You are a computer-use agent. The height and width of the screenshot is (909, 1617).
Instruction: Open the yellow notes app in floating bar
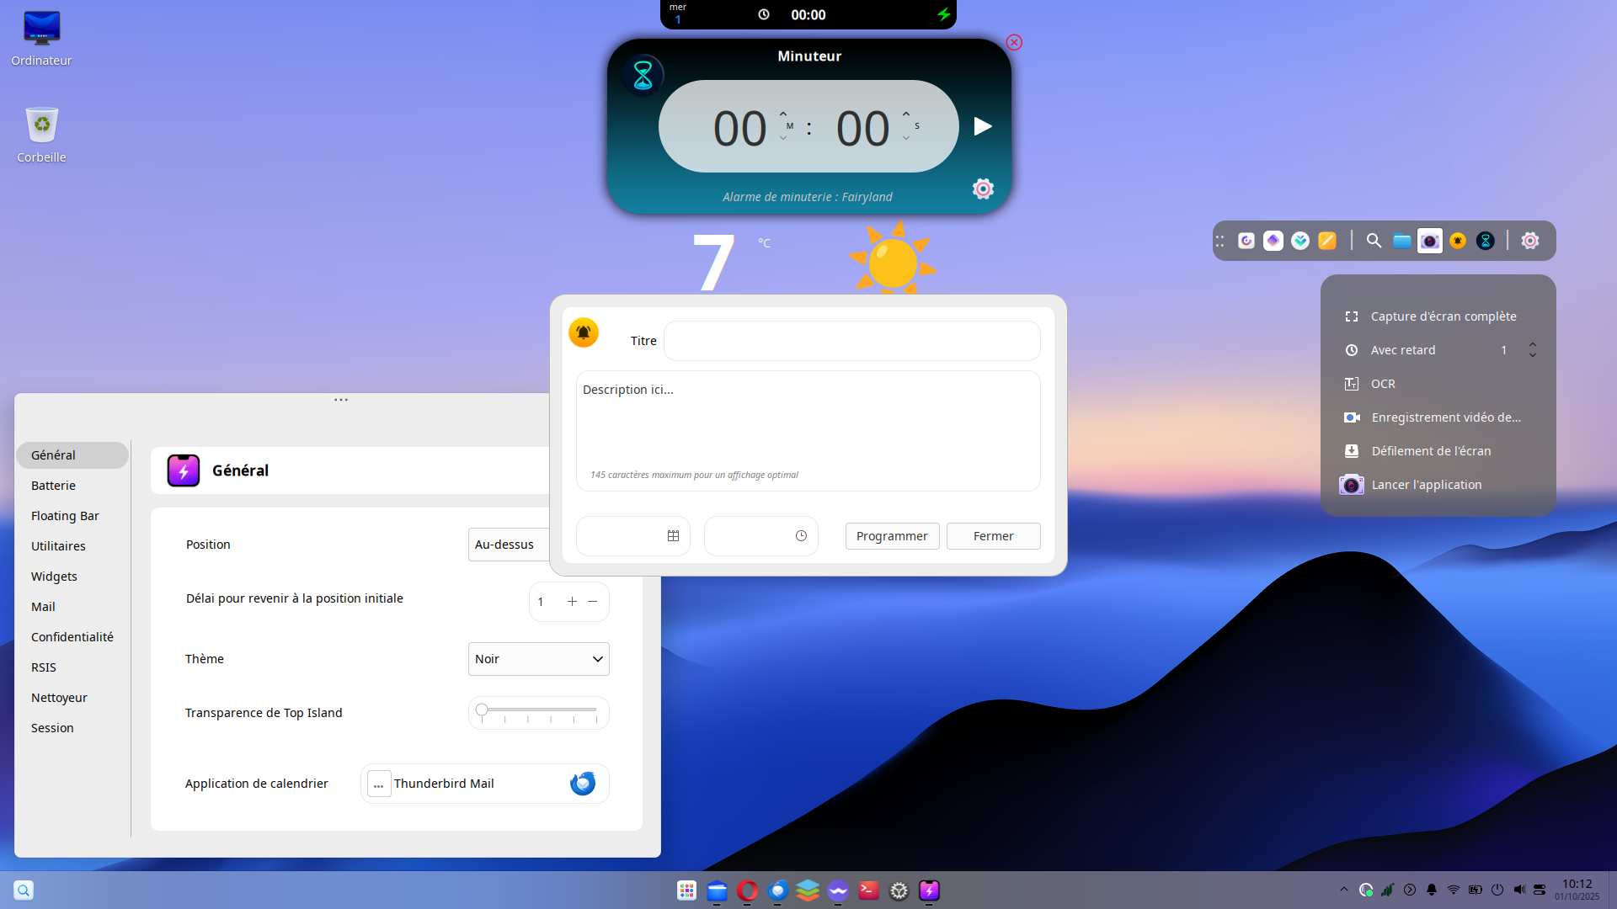pos(1327,241)
